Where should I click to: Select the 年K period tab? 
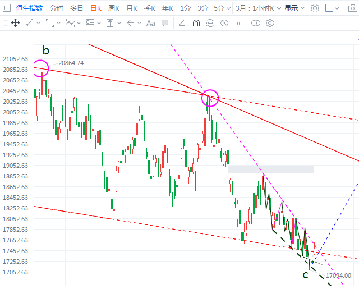pyautogui.click(x=168, y=8)
